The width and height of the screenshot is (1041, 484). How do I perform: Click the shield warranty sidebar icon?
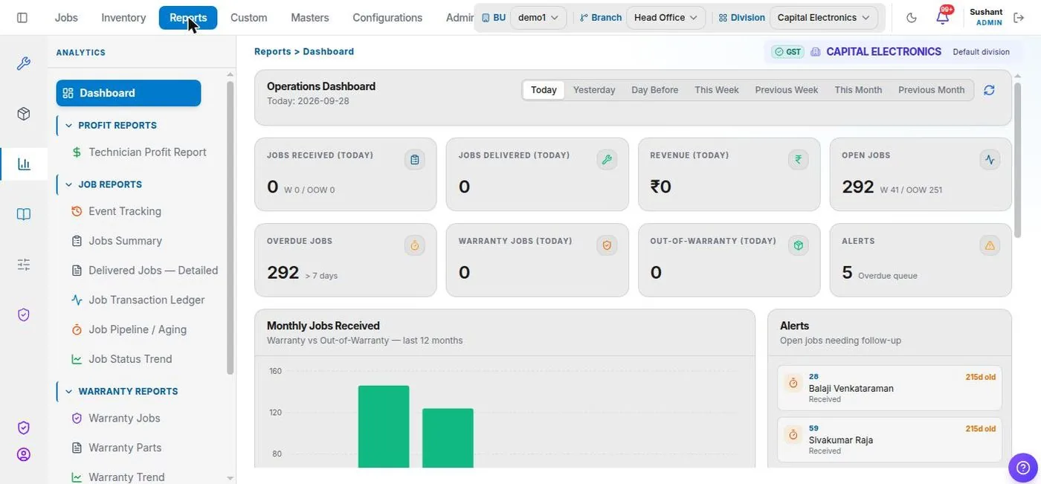point(24,314)
